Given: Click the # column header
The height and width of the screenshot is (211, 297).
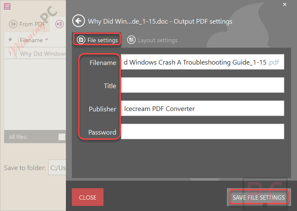Looking at the screenshot, I should (x=10, y=40).
